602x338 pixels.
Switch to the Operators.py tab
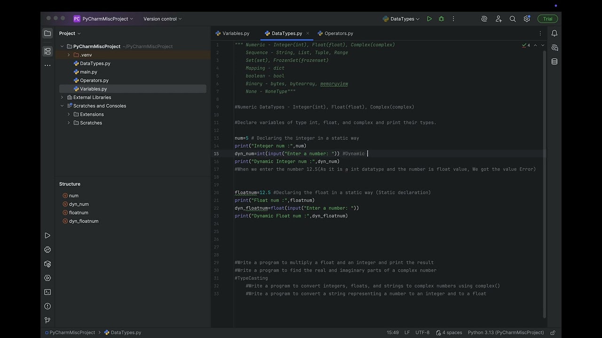pyautogui.click(x=335, y=33)
